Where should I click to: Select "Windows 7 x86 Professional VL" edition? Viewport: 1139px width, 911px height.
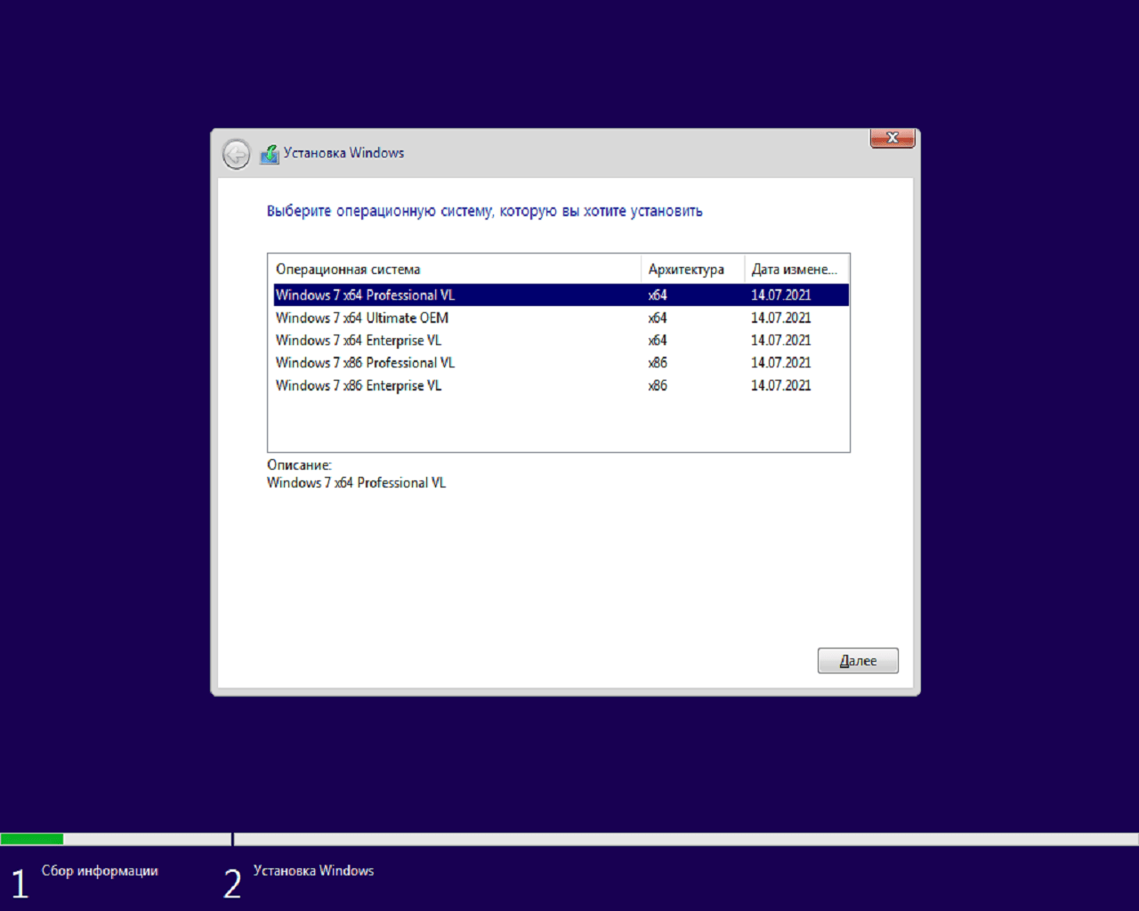(x=365, y=362)
